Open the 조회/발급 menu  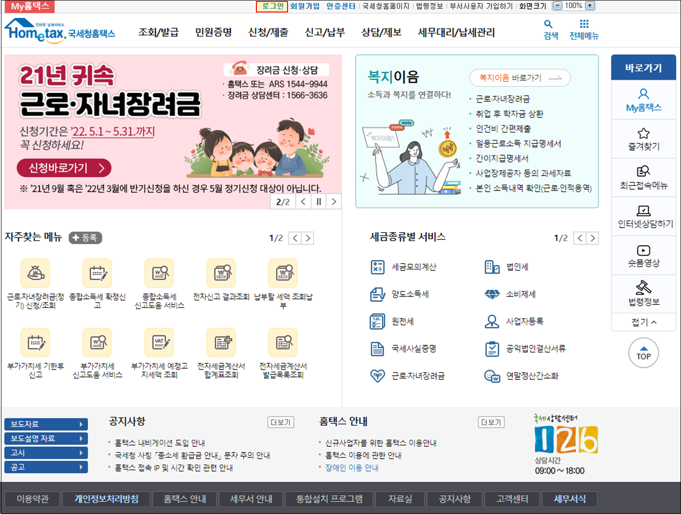(159, 33)
